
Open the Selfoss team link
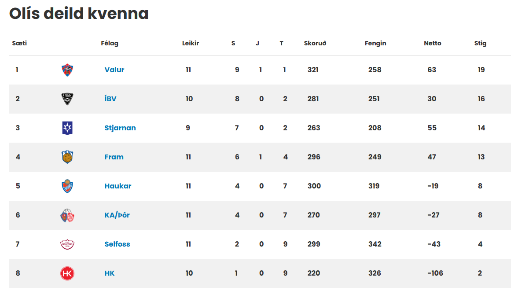(x=117, y=244)
